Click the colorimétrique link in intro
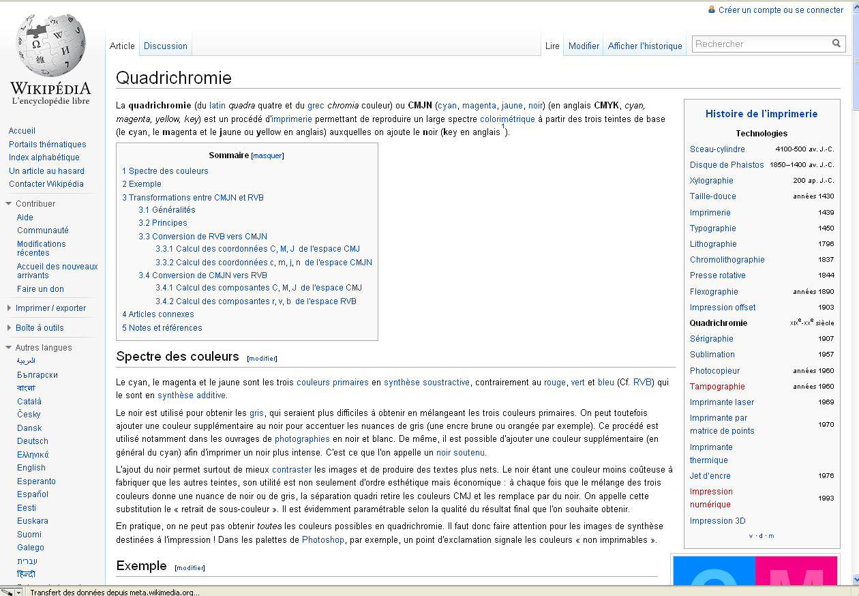 pos(508,119)
